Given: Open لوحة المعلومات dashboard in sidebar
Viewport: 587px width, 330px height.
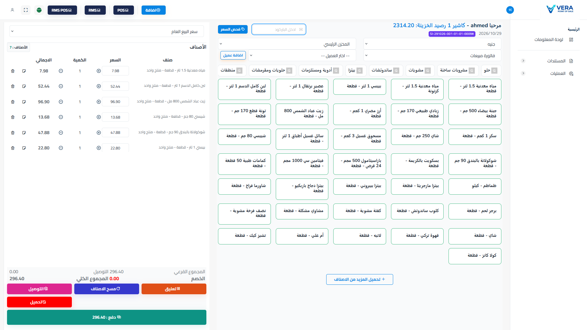Looking at the screenshot, I should (554, 39).
